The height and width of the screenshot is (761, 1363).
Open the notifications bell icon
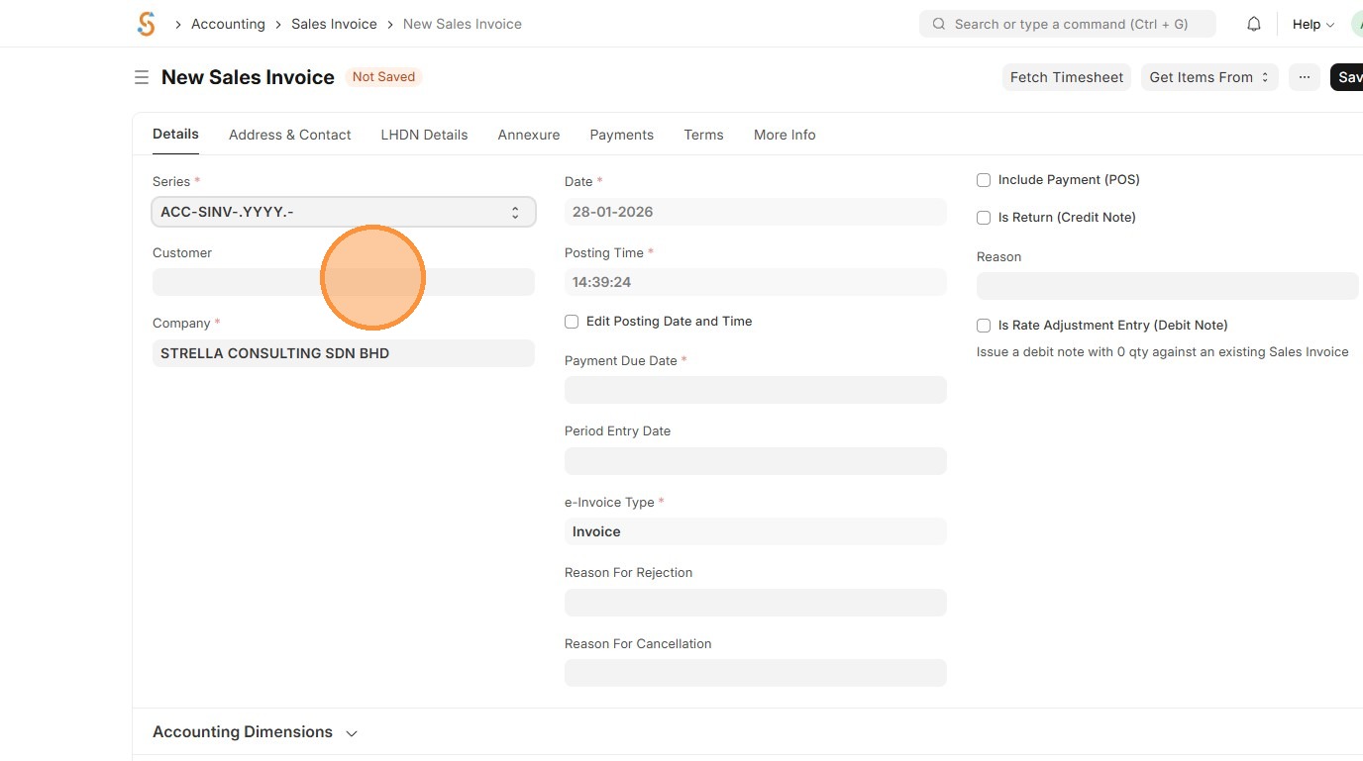point(1254,24)
